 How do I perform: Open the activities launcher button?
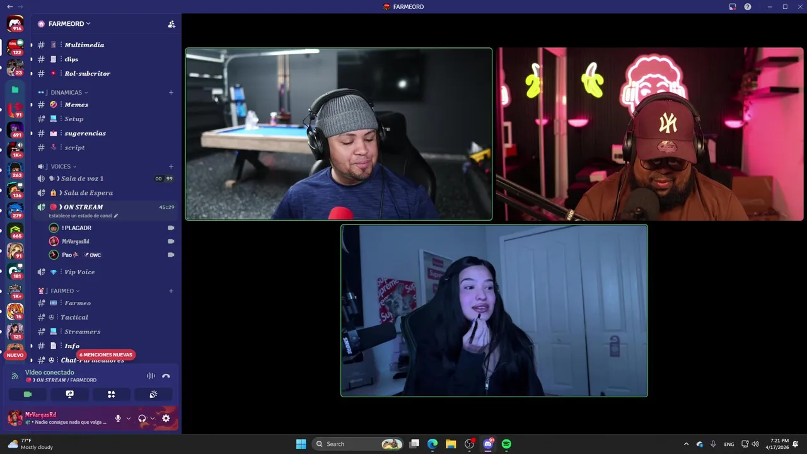tap(112, 394)
